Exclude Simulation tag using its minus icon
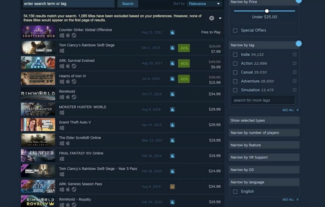Image resolution: width=325 pixels, height=207 pixels. [x=294, y=90]
